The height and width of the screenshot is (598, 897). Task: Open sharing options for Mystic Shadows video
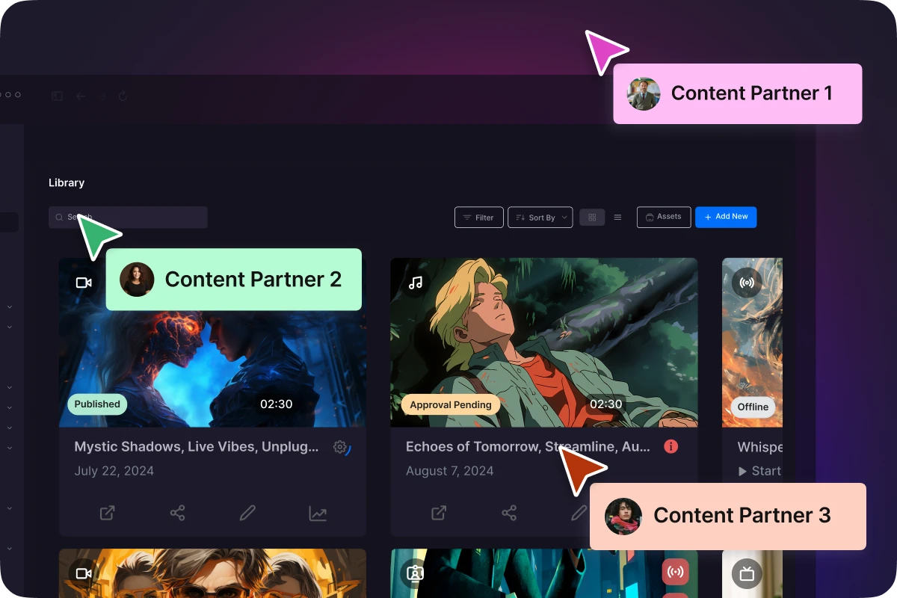pyautogui.click(x=177, y=513)
